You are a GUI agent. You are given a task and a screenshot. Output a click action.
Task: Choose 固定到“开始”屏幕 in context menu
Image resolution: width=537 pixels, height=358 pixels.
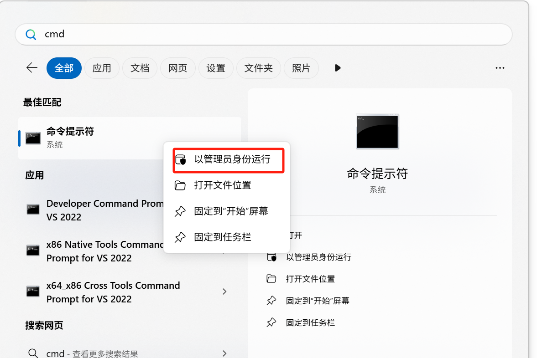[x=227, y=211]
